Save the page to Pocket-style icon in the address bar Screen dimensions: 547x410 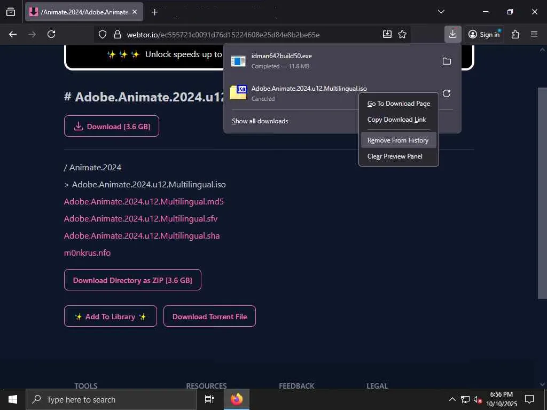pyautogui.click(x=387, y=34)
